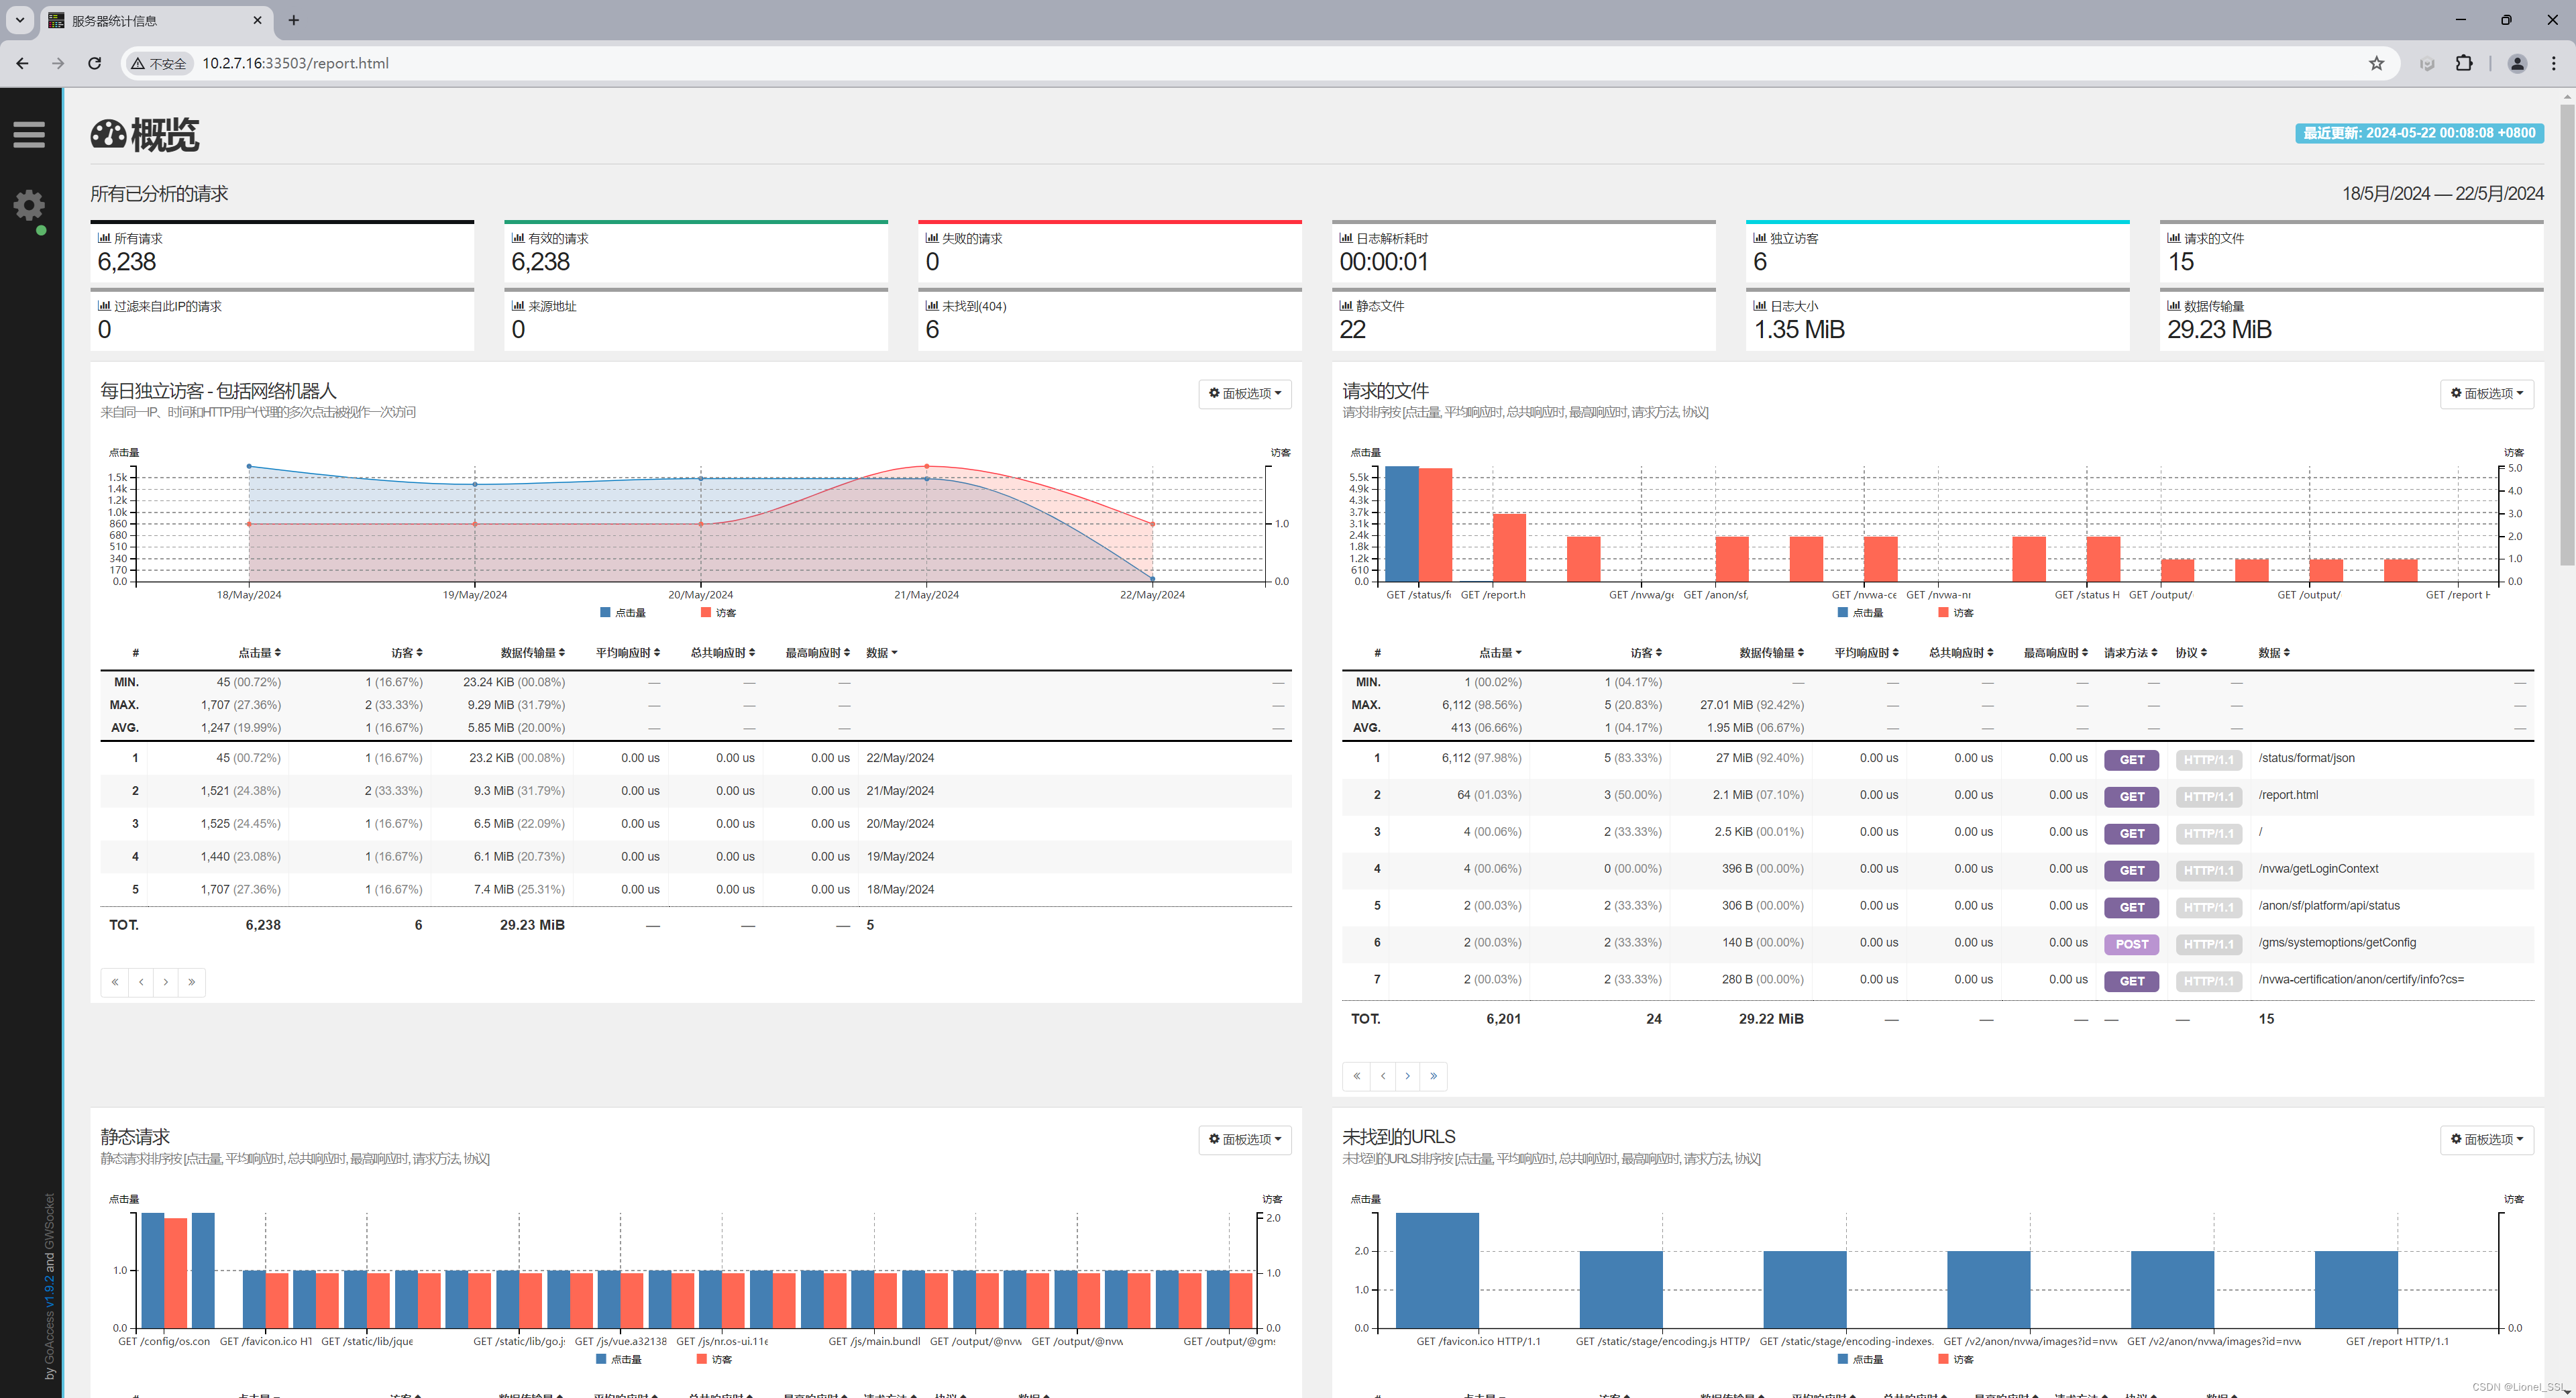Viewport: 2576px width, 1398px height.
Task: Click the 请求的文件 card chart icon
Action: [x=2174, y=238]
